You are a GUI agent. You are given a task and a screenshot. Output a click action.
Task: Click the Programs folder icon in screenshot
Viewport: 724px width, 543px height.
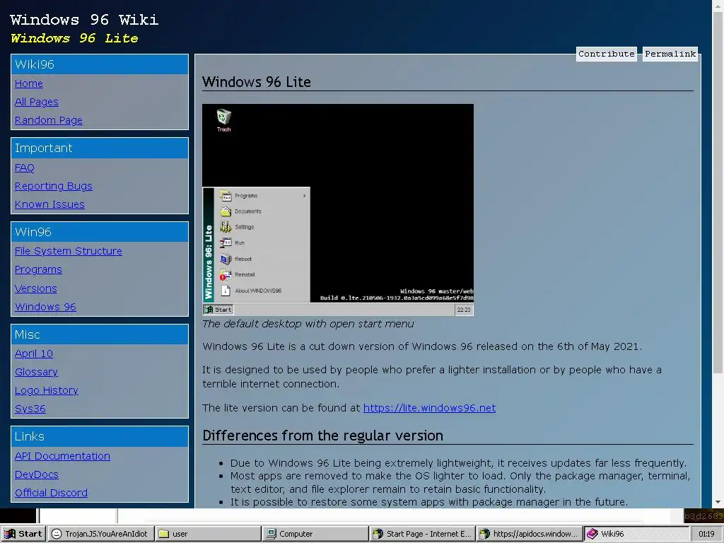[226, 196]
